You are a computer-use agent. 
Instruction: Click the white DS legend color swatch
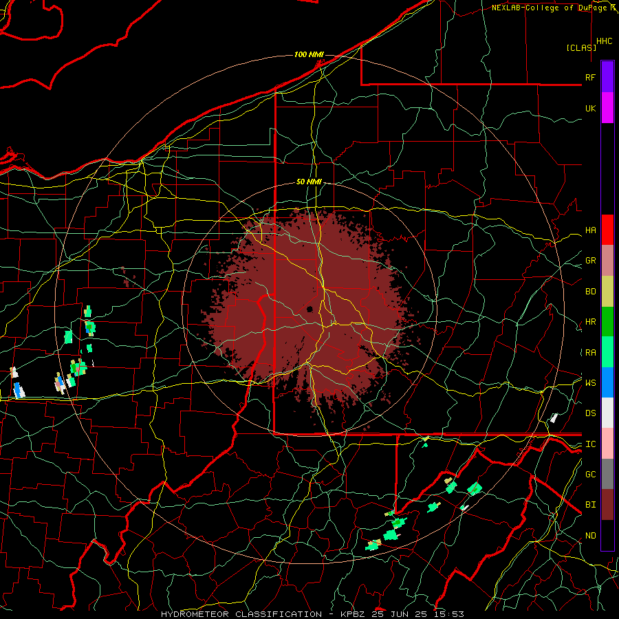tap(607, 413)
